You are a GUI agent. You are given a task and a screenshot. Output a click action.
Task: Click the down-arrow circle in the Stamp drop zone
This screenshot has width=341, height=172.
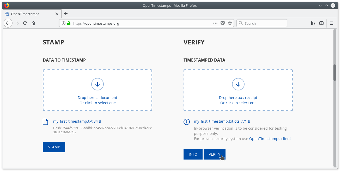point(98,84)
